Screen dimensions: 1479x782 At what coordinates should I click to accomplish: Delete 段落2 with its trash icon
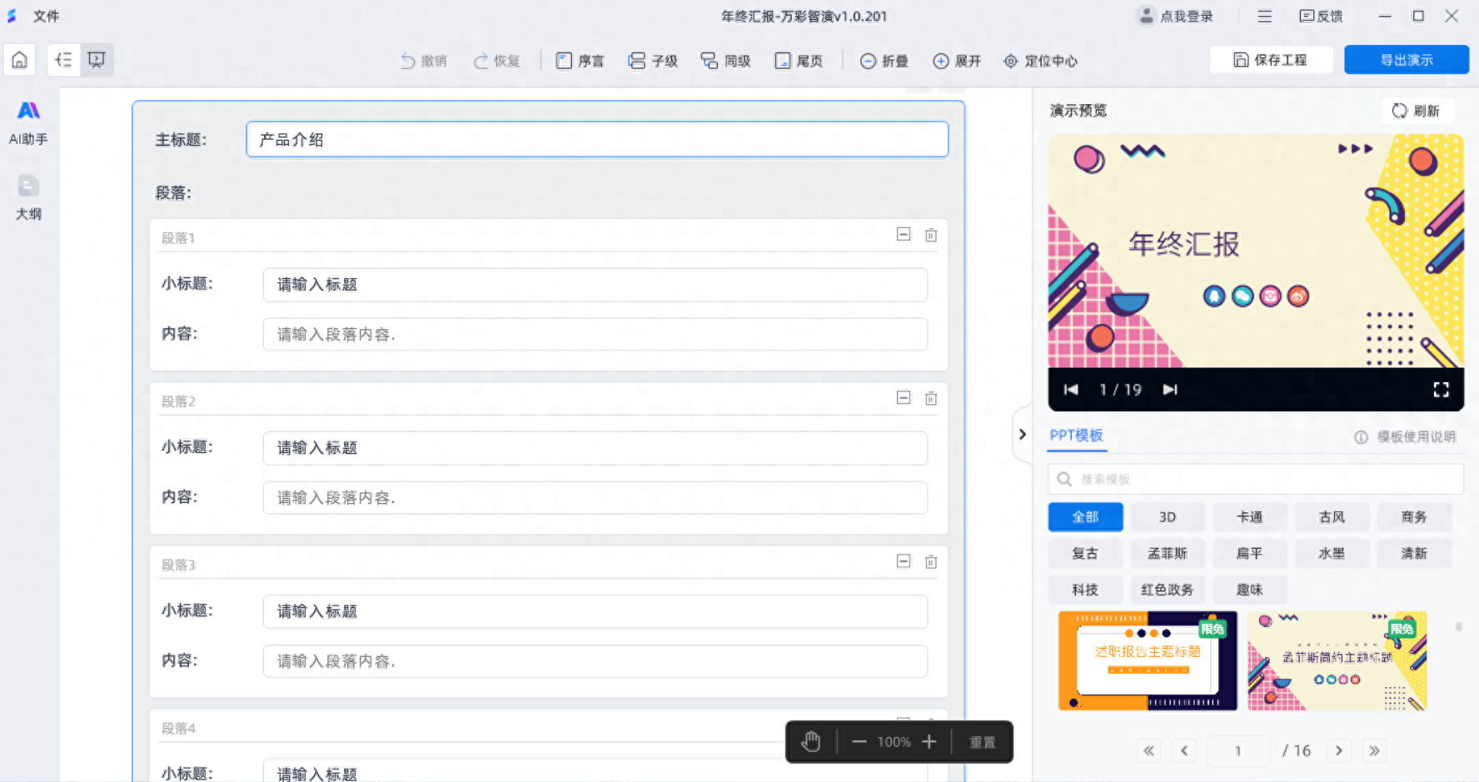931,398
